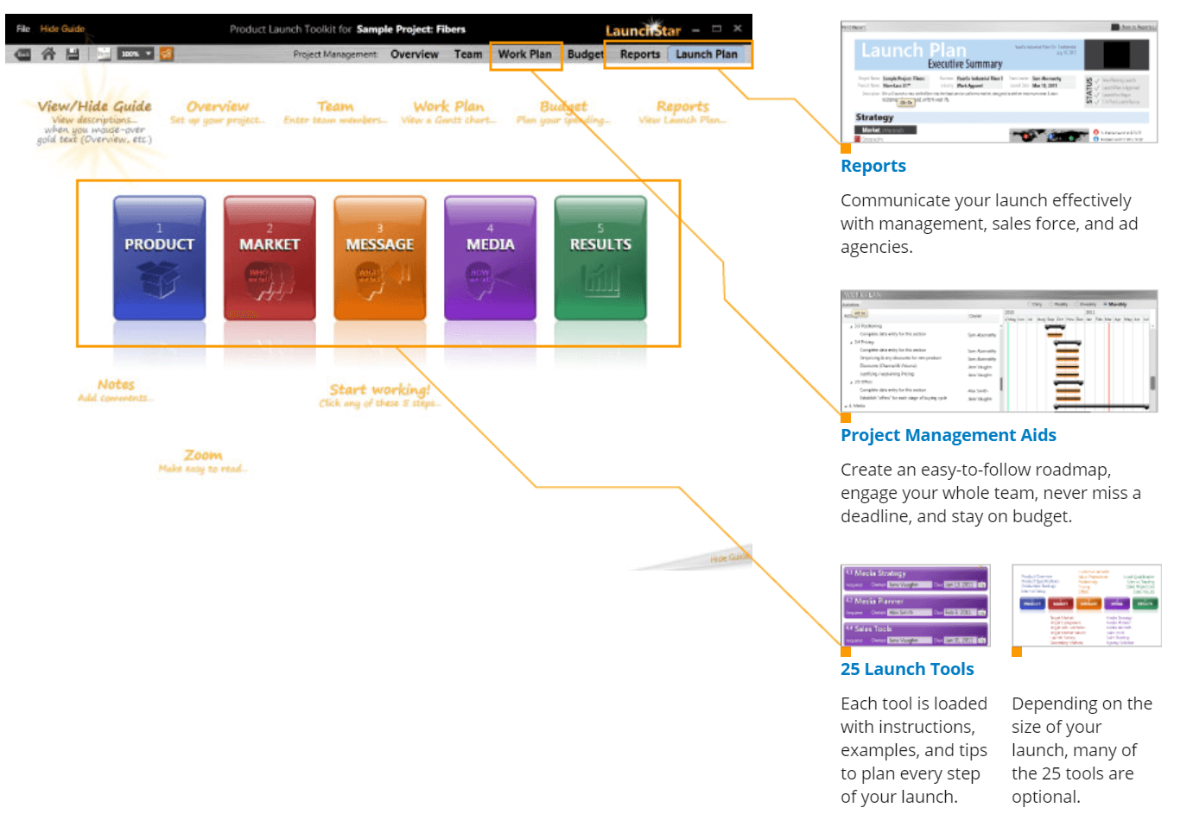Click the 25 Launch Tools heading

(x=907, y=669)
